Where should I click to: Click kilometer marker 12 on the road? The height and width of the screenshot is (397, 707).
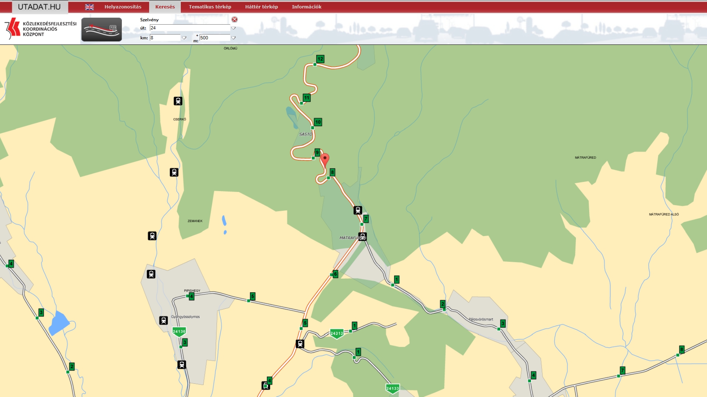tap(320, 59)
